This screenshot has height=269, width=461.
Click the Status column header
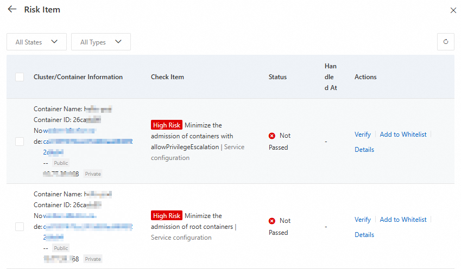[x=277, y=77]
